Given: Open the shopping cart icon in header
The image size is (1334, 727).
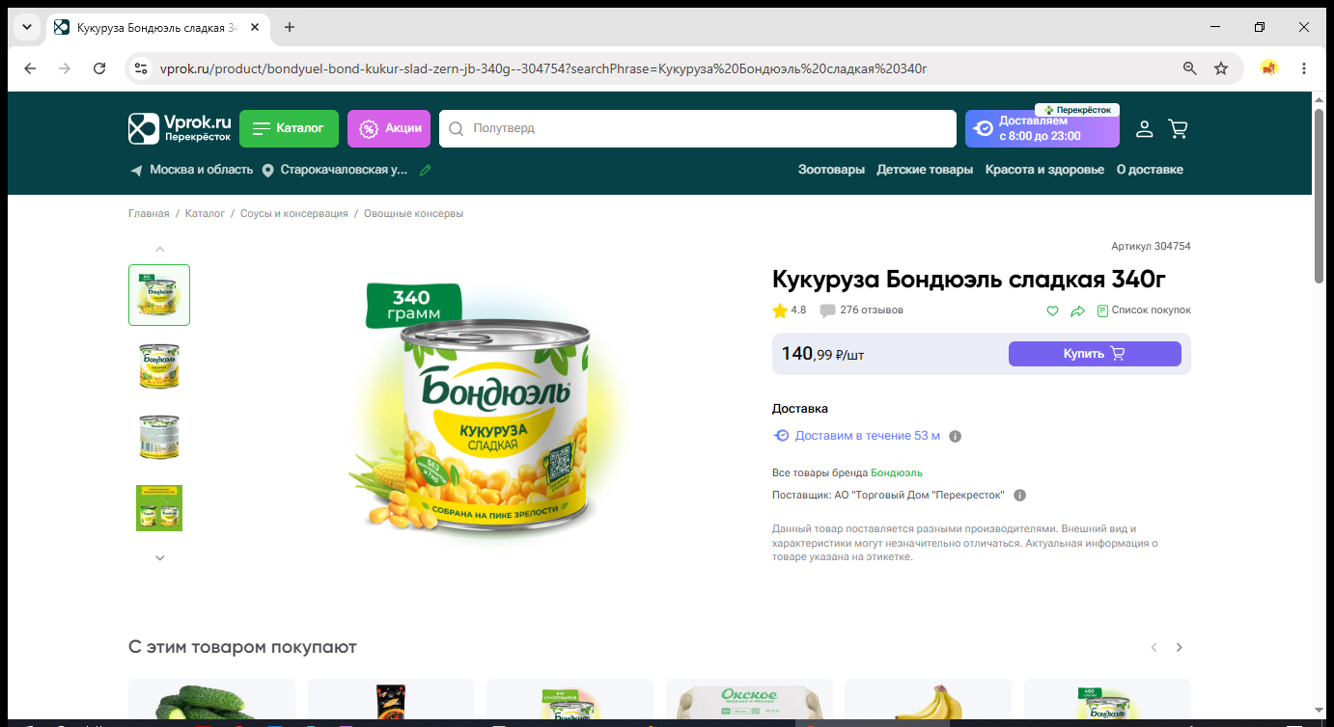Looking at the screenshot, I should coord(1178,128).
